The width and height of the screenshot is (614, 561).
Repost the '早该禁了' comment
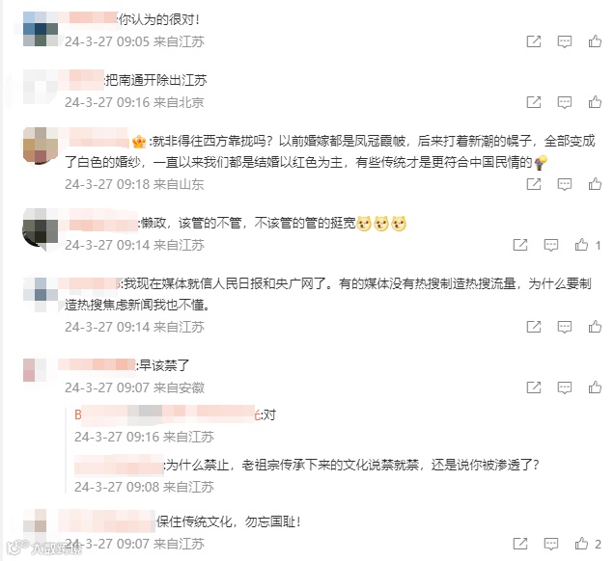pyautogui.click(x=533, y=387)
